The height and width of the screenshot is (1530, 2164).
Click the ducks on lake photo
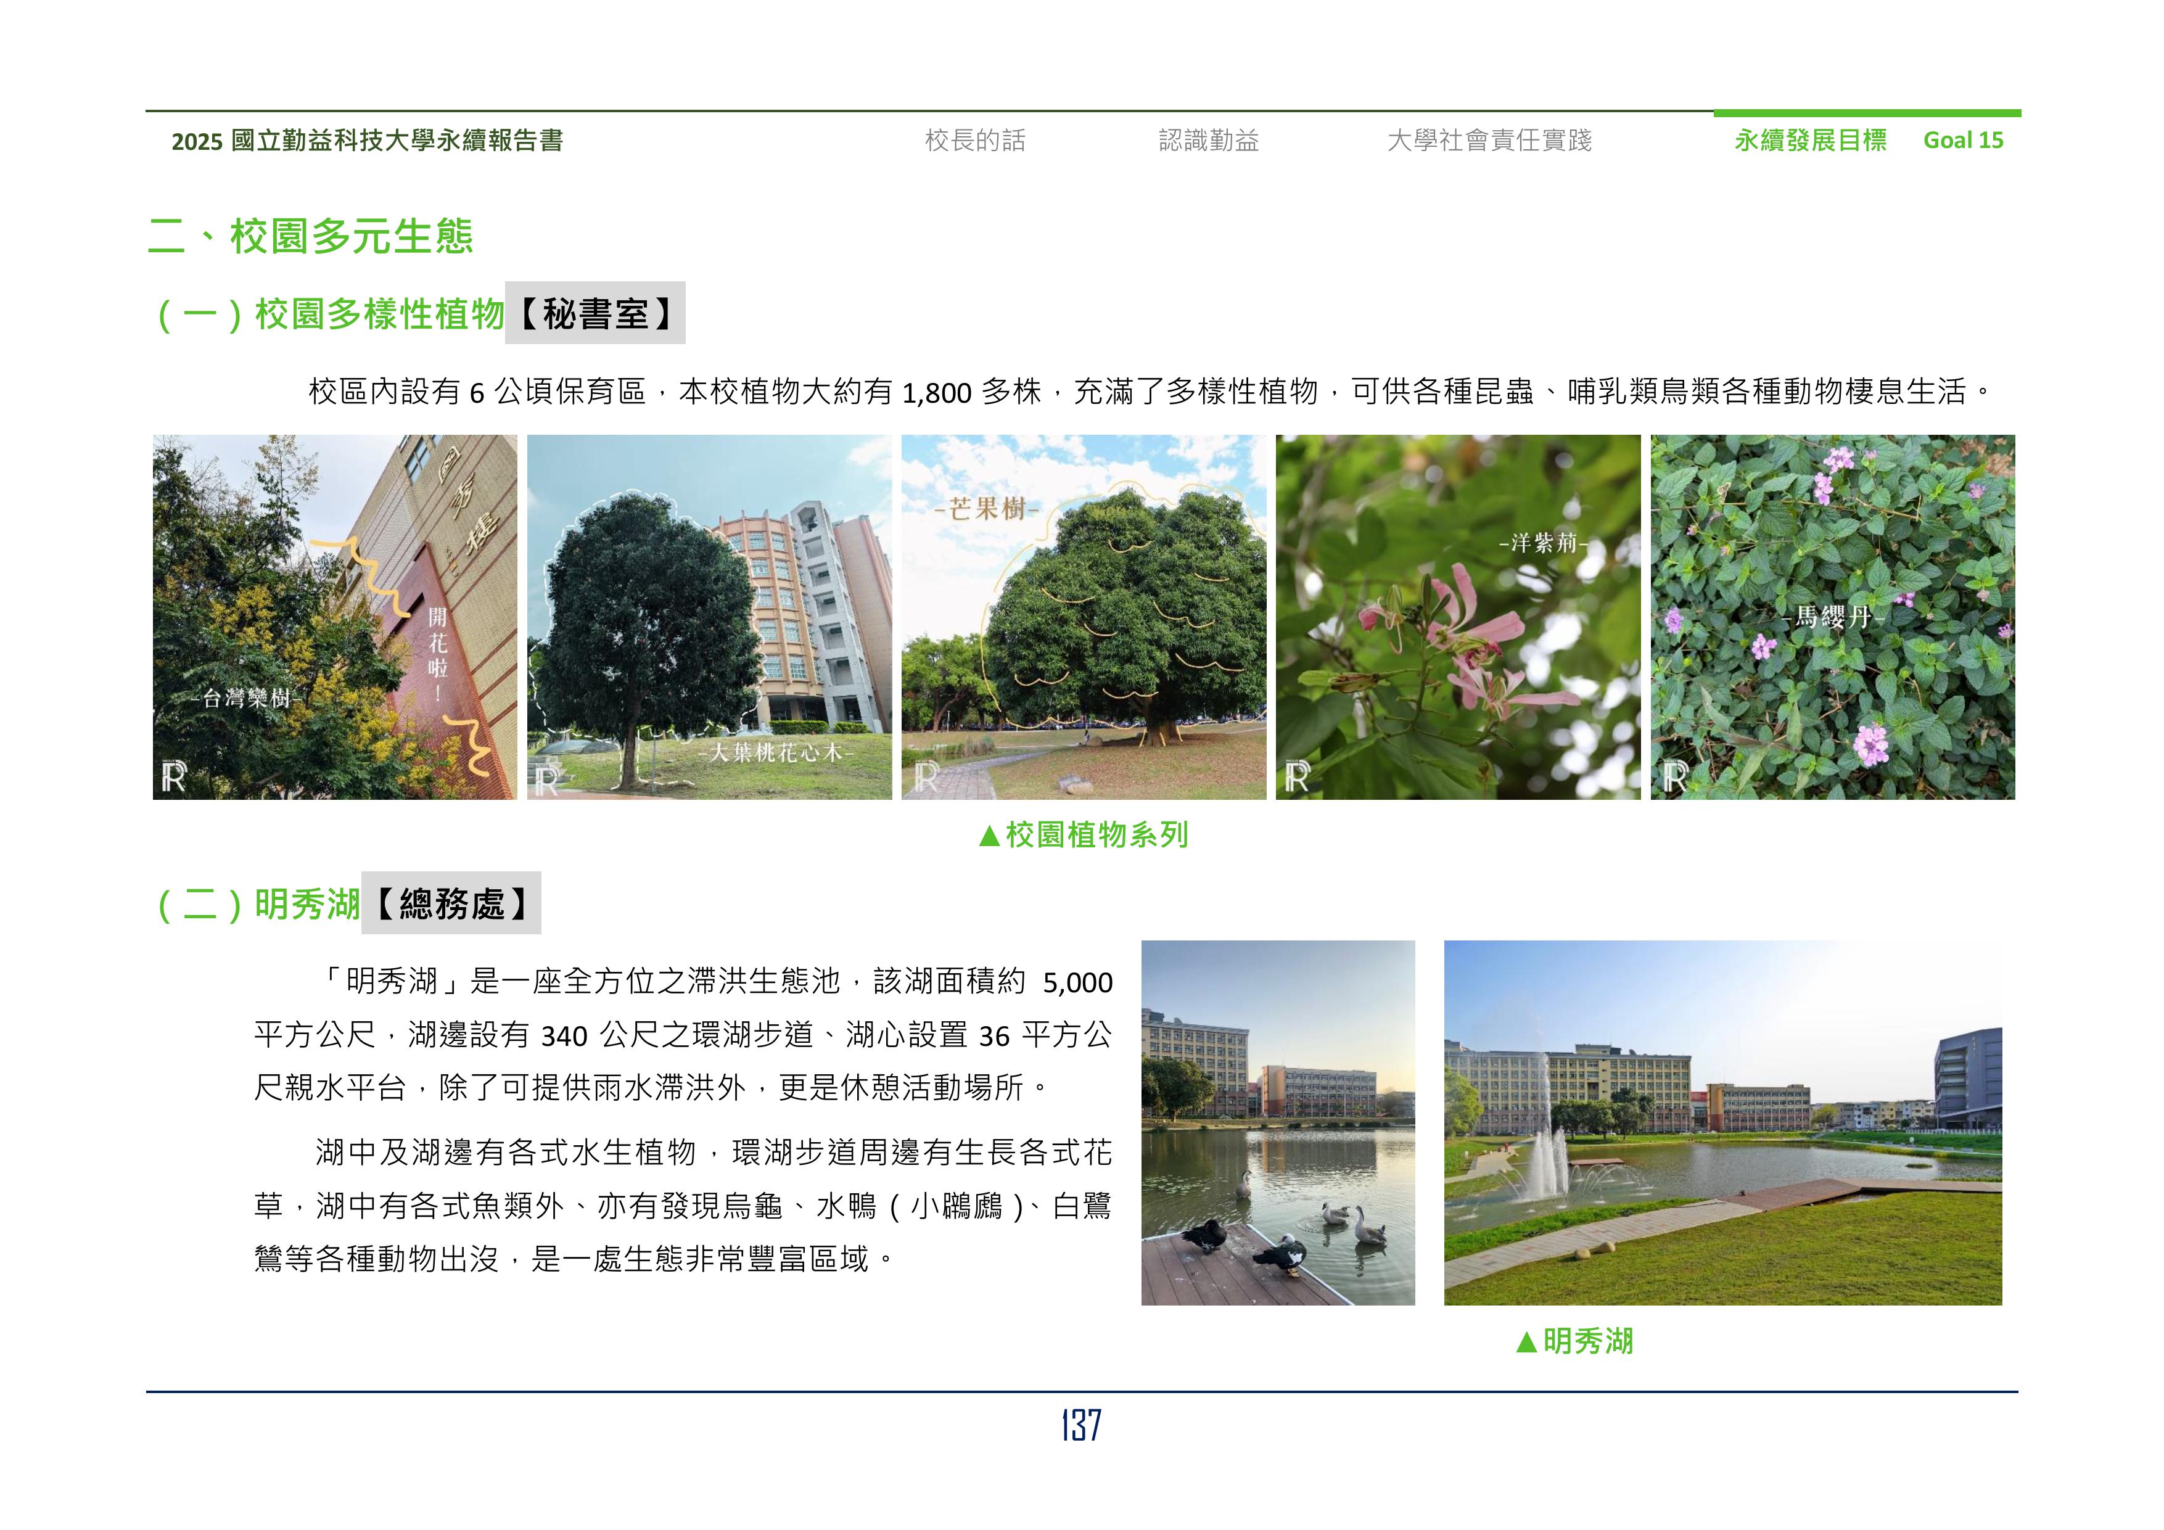pyautogui.click(x=1278, y=1122)
